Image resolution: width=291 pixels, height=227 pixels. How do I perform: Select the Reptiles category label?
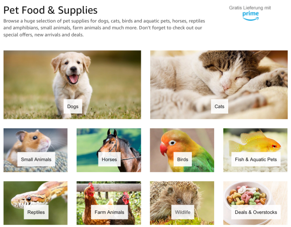(x=36, y=212)
